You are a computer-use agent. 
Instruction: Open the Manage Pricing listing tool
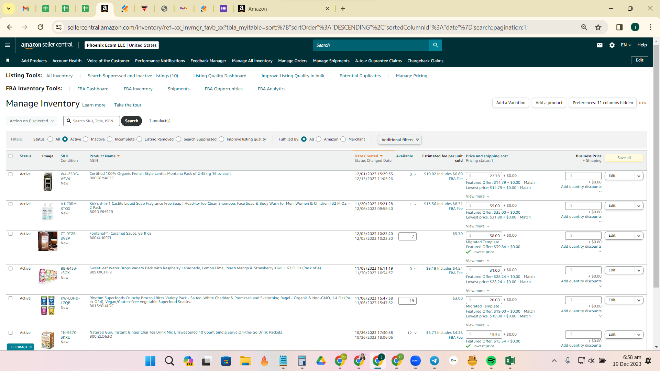[411, 76]
